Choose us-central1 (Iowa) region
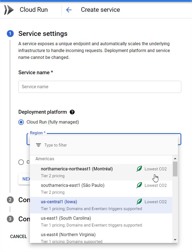Screen dimensions: 192x252 point(101,205)
